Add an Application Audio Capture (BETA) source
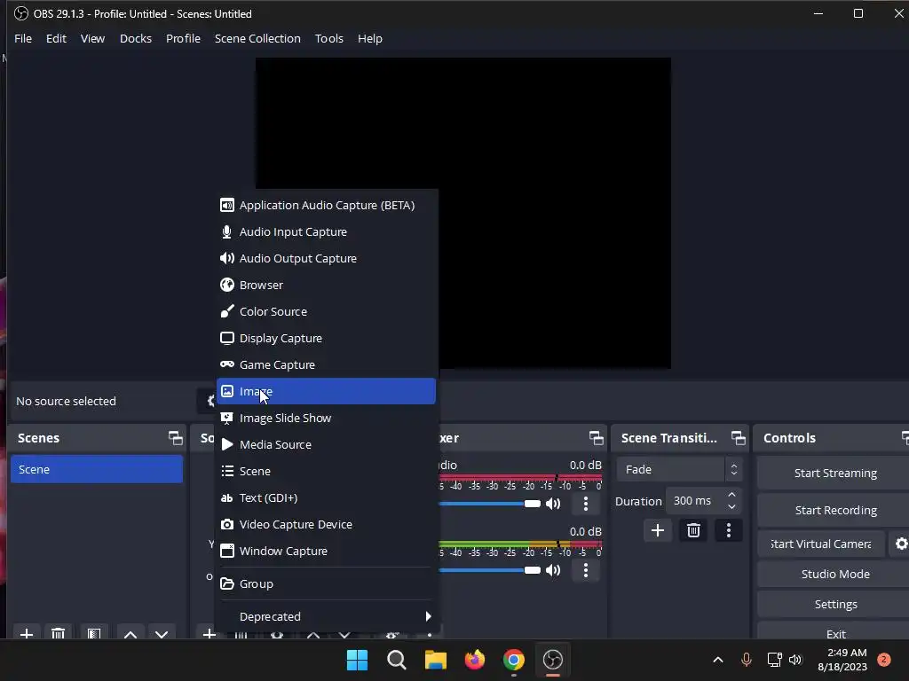The width and height of the screenshot is (909, 681). click(x=326, y=205)
